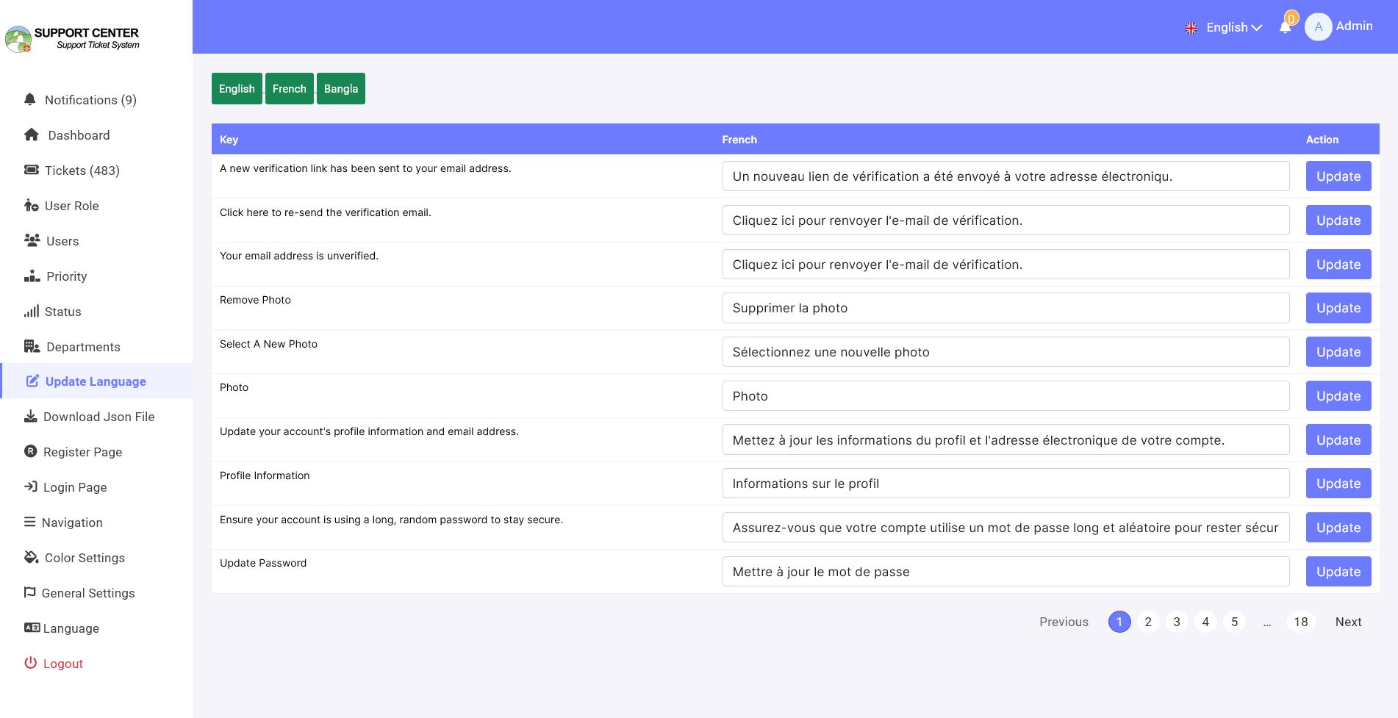Go to page 18 of translations

coord(1300,622)
